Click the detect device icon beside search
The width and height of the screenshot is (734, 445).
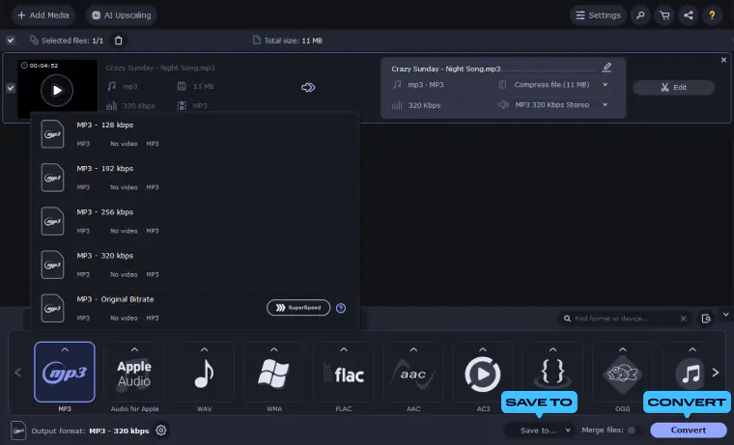[x=706, y=319]
